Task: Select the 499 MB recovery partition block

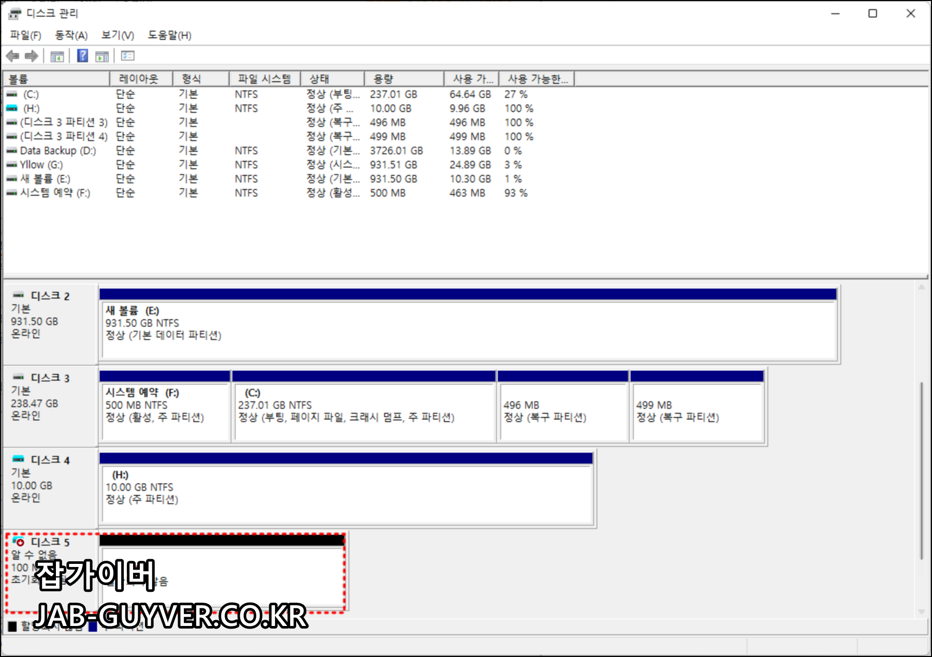Action: (x=697, y=407)
